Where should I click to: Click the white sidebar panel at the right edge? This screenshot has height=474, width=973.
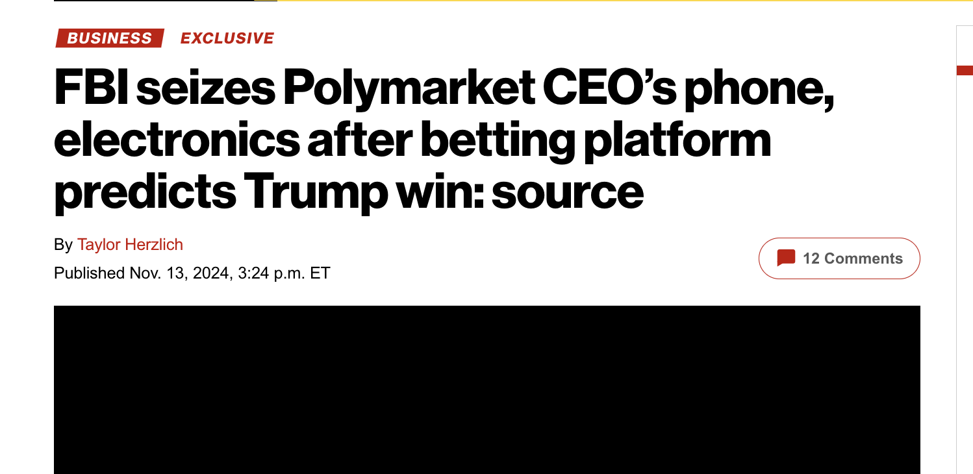click(x=965, y=250)
